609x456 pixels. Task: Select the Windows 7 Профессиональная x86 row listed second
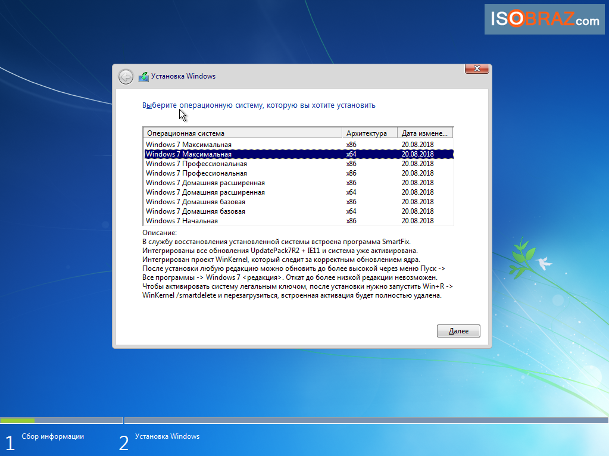299,173
